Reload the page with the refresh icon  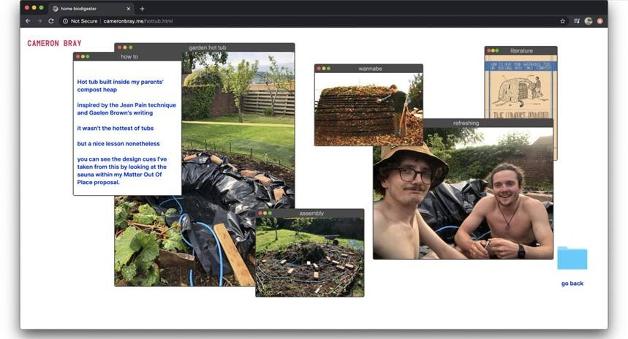pyautogui.click(x=50, y=21)
